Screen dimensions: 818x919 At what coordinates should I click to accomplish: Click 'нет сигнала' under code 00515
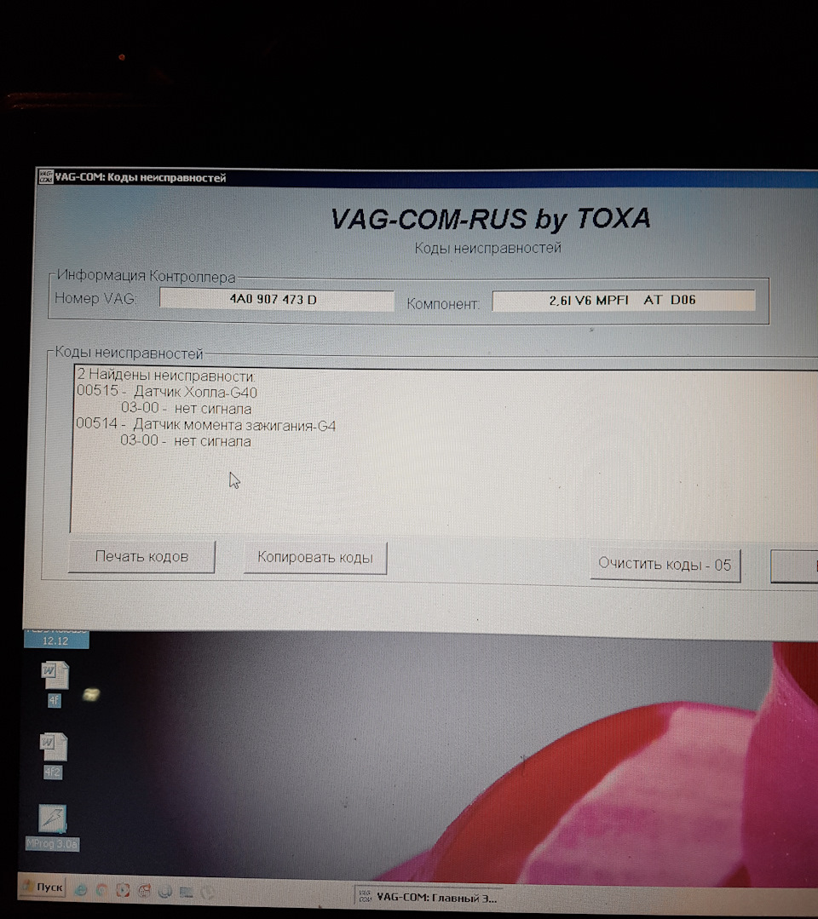[213, 409]
